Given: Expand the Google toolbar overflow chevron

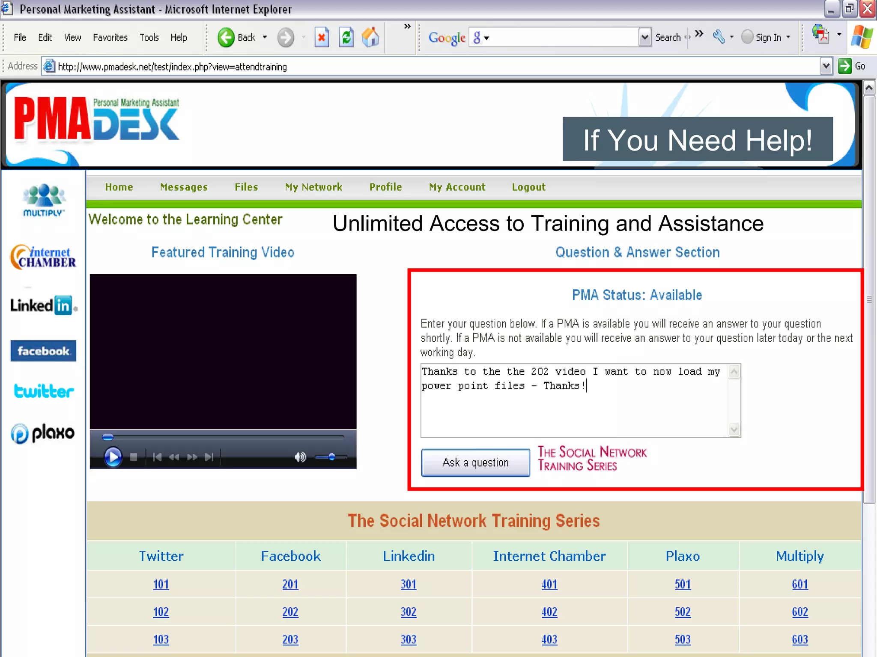Looking at the screenshot, I should click(x=699, y=33).
